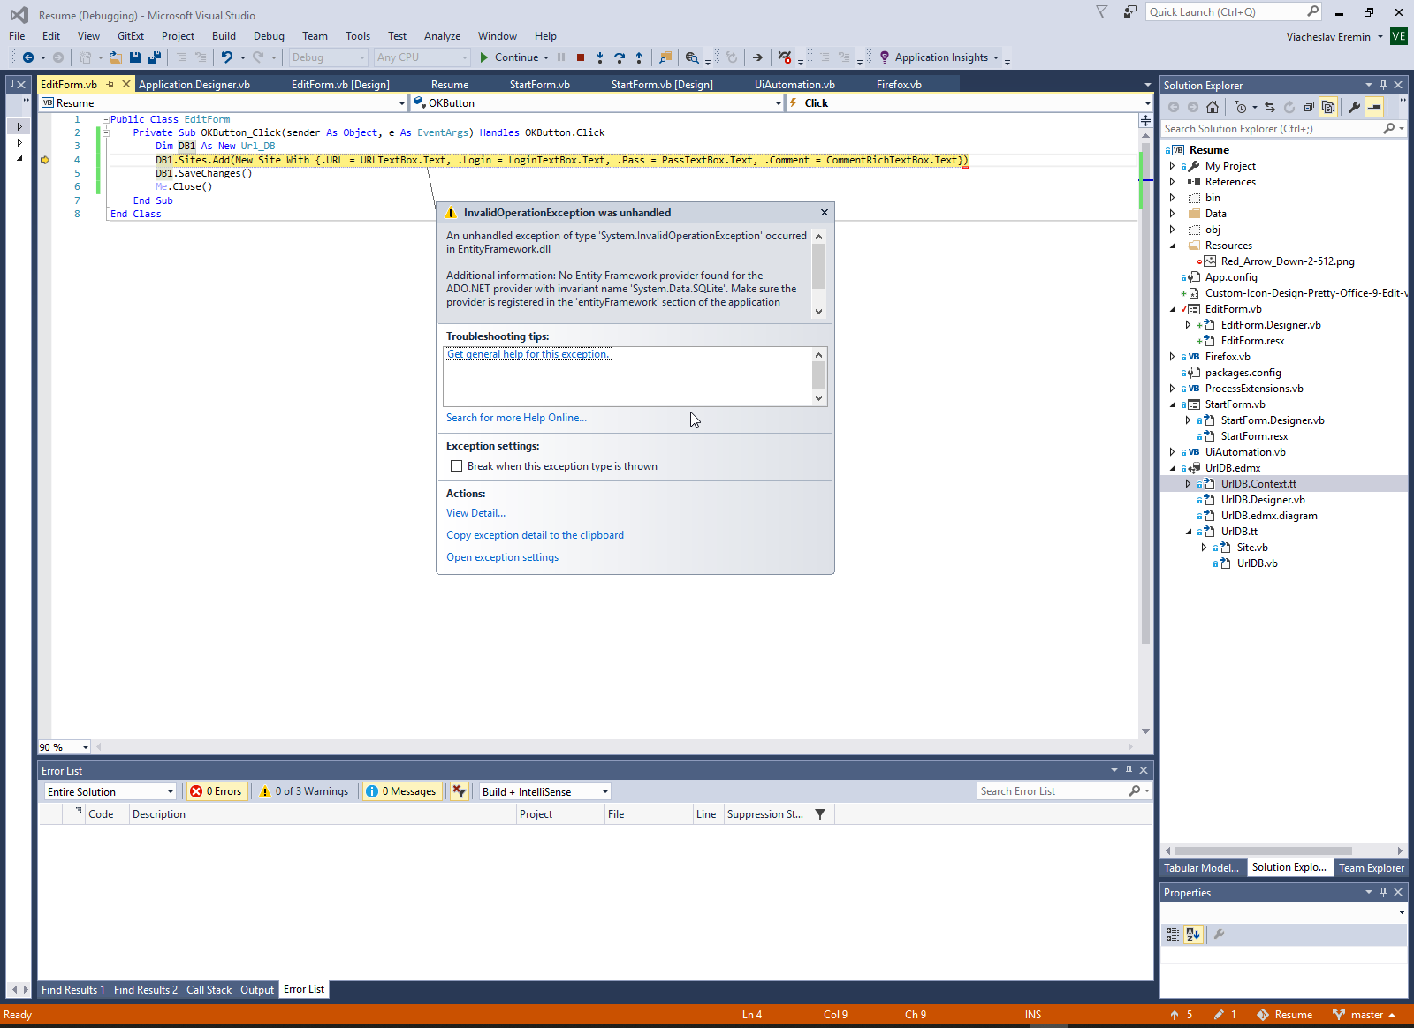The width and height of the screenshot is (1414, 1028).
Task: Click the notifications flag icon
Action: [1101, 11]
